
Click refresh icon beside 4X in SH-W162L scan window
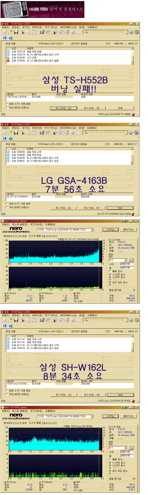131,448
